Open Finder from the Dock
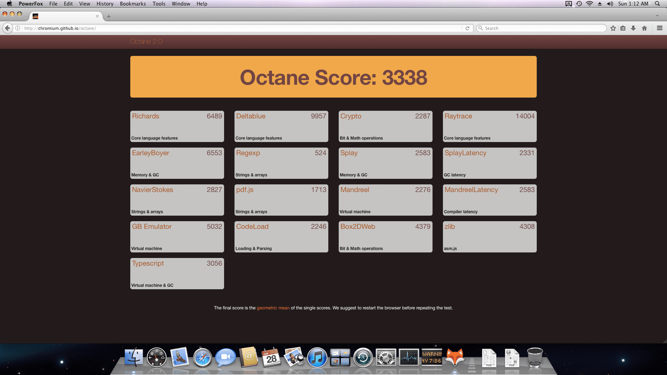Image resolution: width=667 pixels, height=375 pixels. pos(134,357)
